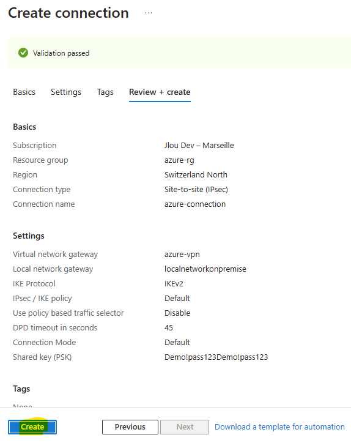The height and width of the screenshot is (443, 351).
Task: Click the Create button
Action: [x=32, y=426]
